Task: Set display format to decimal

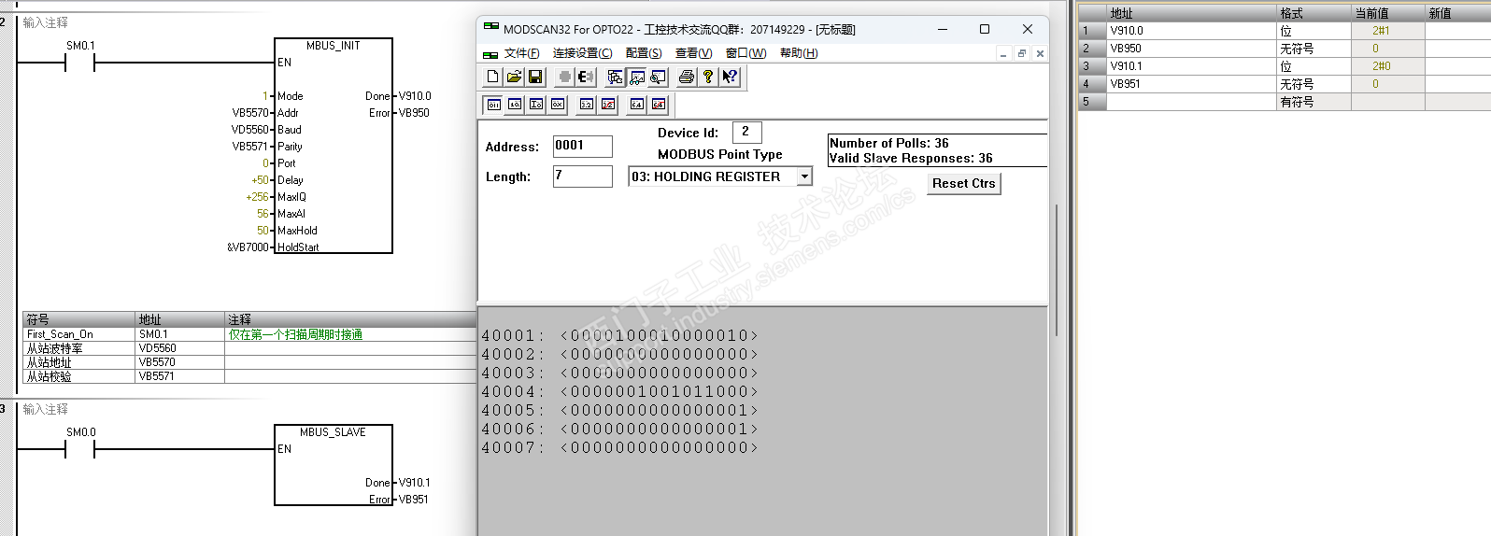Action: tap(515, 105)
